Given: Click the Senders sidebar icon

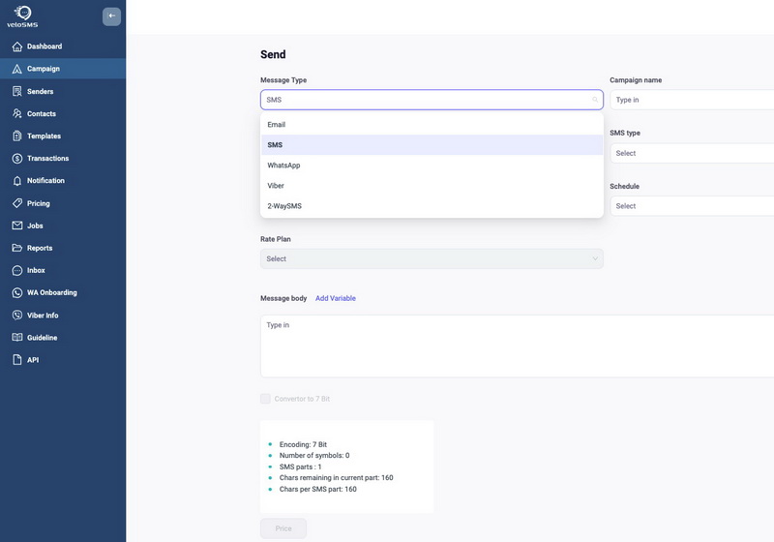Looking at the screenshot, I should click(17, 91).
